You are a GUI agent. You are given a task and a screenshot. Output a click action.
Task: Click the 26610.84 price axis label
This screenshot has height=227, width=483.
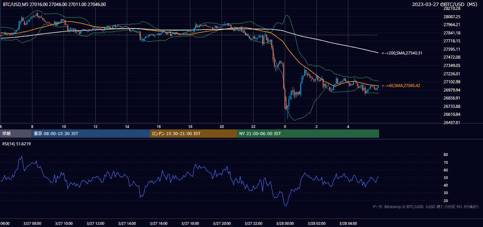click(x=452, y=114)
